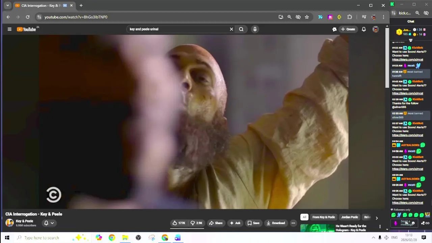
Task: Zoom icon in Kick window address bar
Action: (417, 13)
